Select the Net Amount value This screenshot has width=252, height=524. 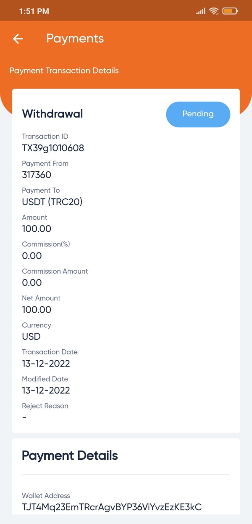(x=37, y=310)
